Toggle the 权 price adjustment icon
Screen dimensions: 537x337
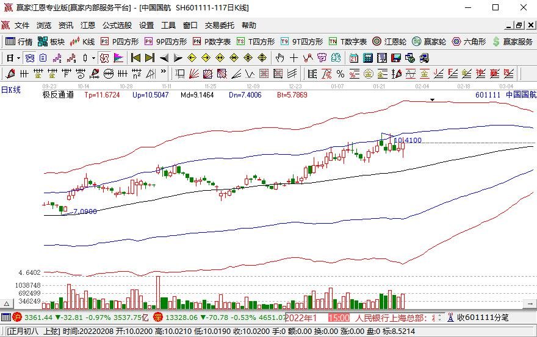104,58
